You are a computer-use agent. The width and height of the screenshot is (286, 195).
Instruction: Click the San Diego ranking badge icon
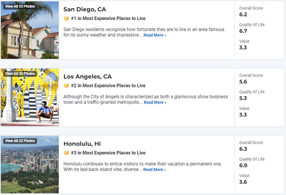(x=66, y=18)
